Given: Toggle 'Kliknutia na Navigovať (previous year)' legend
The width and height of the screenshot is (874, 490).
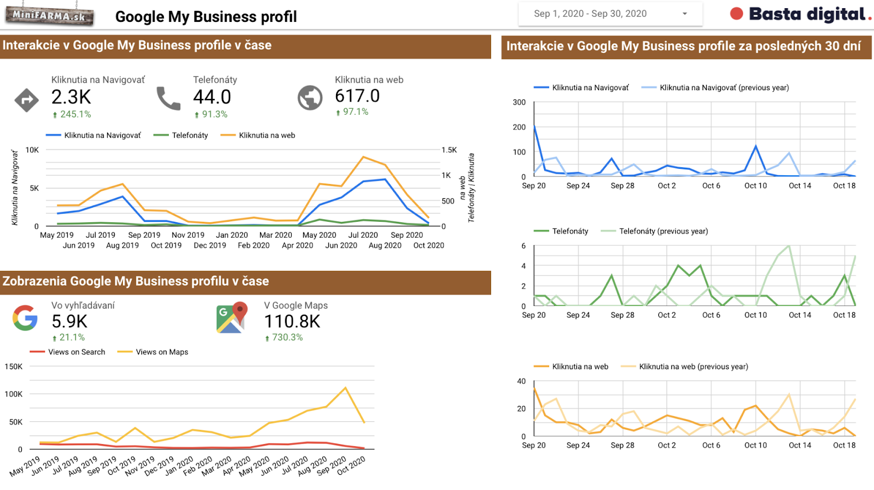Looking at the screenshot, I should 715,88.
